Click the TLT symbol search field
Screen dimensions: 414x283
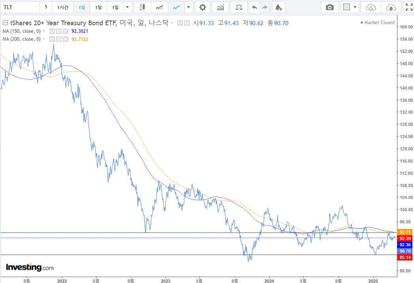(x=20, y=7)
